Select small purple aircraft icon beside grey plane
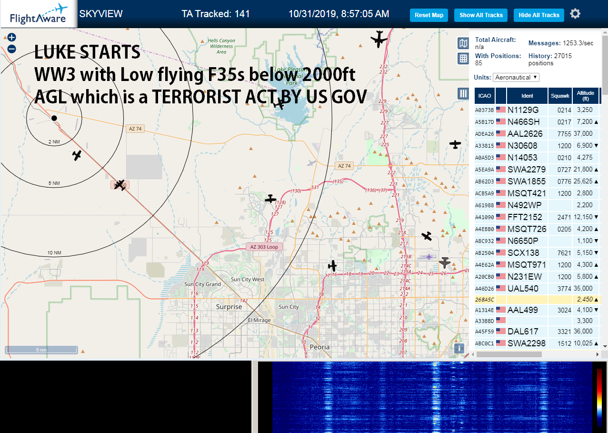This screenshot has width=608, height=433. coord(429,257)
